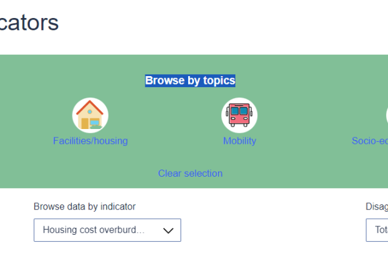
Task: Open the Mobility topic link
Action: point(239,141)
